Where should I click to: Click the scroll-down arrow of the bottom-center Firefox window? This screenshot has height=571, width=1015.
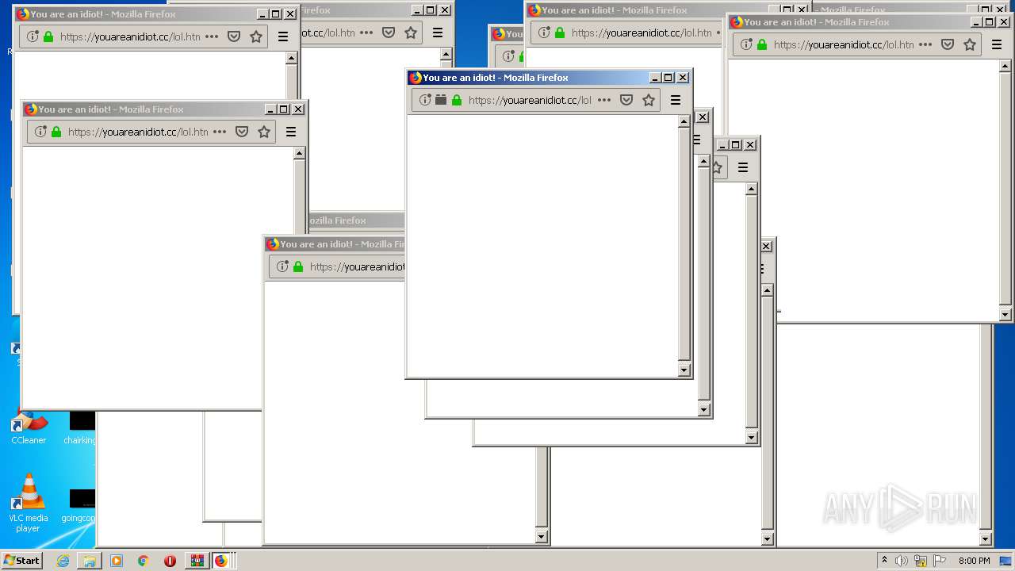pos(542,537)
